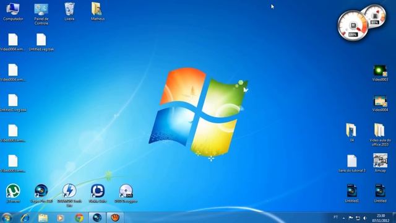Select the Untitled Vegas project file

(380, 193)
